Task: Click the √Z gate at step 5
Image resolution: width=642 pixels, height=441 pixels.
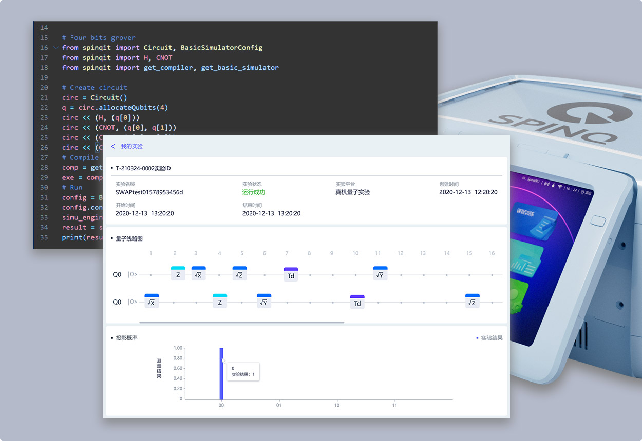Action: (x=239, y=274)
